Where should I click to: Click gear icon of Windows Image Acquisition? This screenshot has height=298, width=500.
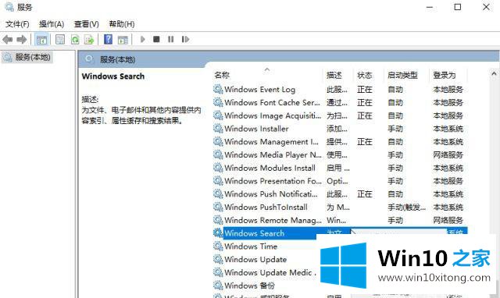(218, 115)
